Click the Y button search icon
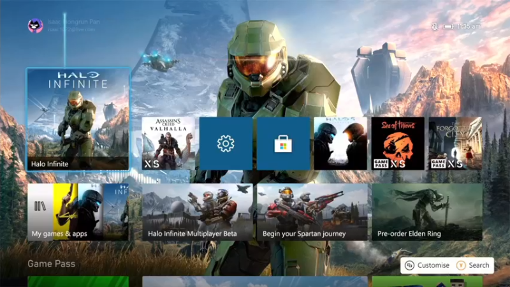 point(460,265)
